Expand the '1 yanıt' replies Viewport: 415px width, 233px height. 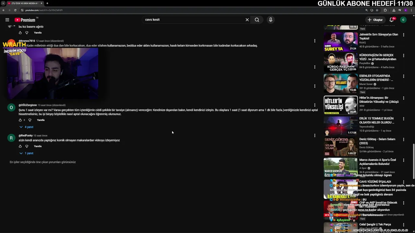(x=26, y=153)
